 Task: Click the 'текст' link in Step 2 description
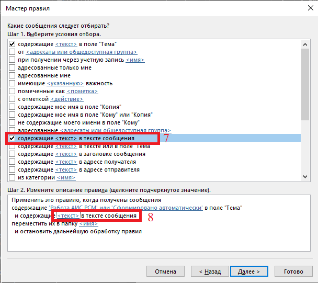coord(68,216)
